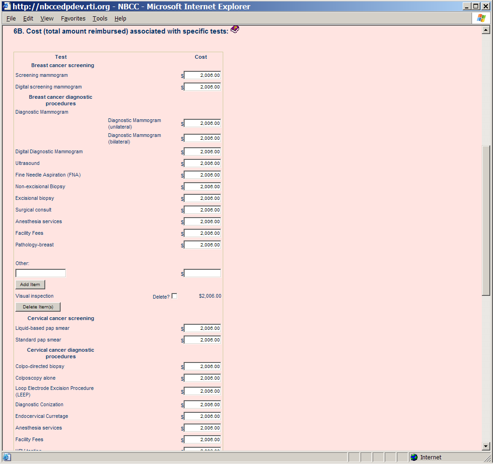Click the Diagnostic Mammogram (unilateral) cost field
This screenshot has width=493, height=464.
click(202, 123)
